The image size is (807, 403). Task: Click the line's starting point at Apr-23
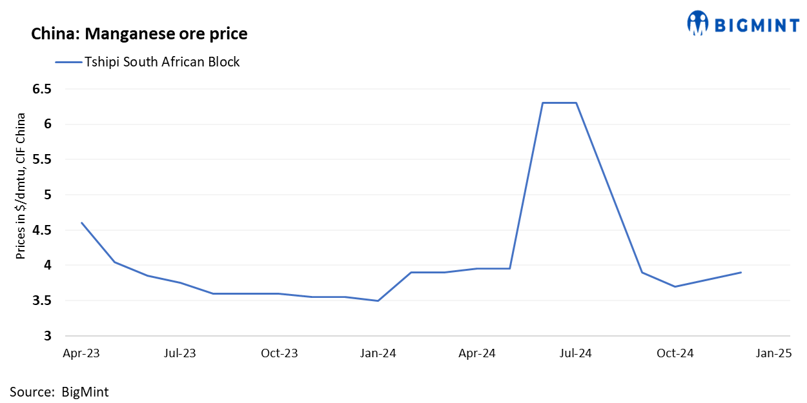point(81,223)
